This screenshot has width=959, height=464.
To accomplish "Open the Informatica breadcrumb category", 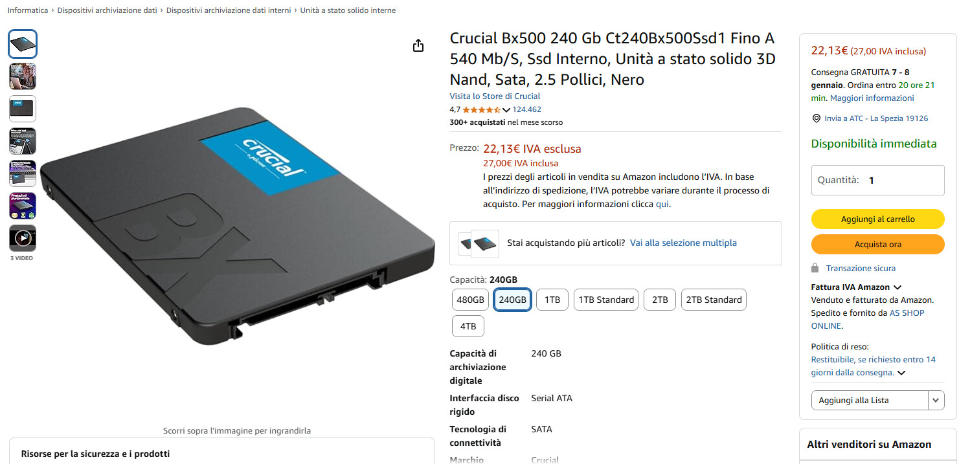I will (28, 10).
